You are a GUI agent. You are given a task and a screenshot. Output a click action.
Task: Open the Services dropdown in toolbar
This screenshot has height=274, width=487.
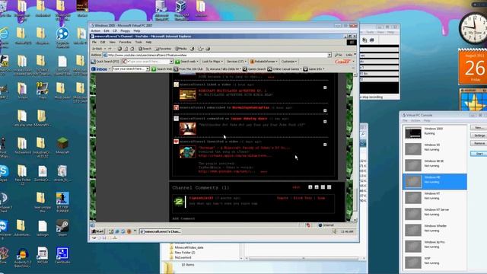pyautogui.click(x=237, y=62)
